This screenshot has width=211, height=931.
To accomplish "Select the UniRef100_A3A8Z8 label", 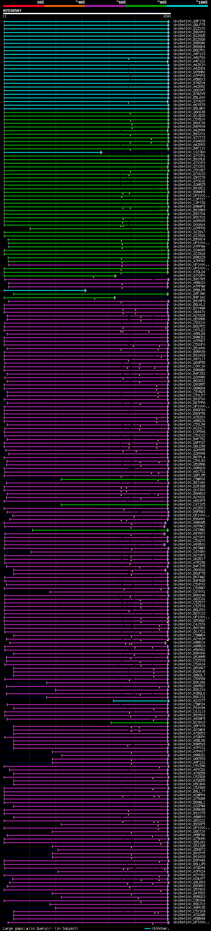I will [189, 141].
